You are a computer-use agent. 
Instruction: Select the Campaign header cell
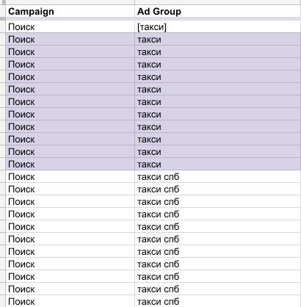coord(70,11)
